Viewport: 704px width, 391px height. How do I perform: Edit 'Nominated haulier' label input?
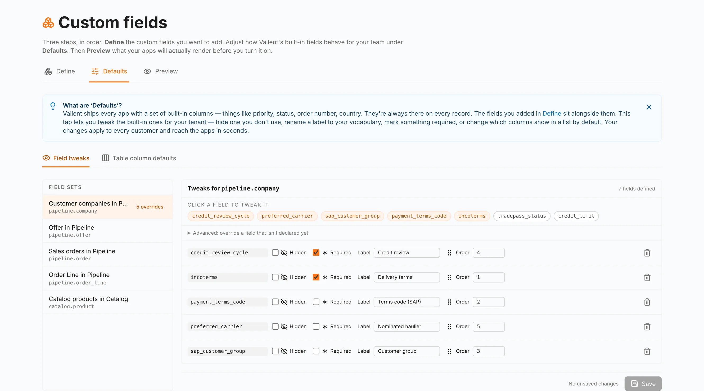[407, 326]
